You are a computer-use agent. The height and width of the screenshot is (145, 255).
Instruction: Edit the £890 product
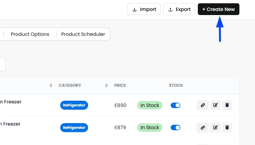point(215,105)
